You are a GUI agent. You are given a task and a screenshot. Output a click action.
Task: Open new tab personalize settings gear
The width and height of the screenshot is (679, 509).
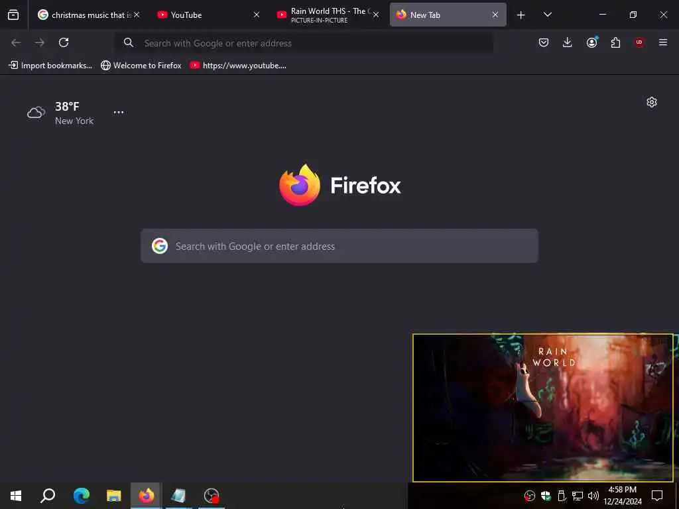tap(652, 102)
